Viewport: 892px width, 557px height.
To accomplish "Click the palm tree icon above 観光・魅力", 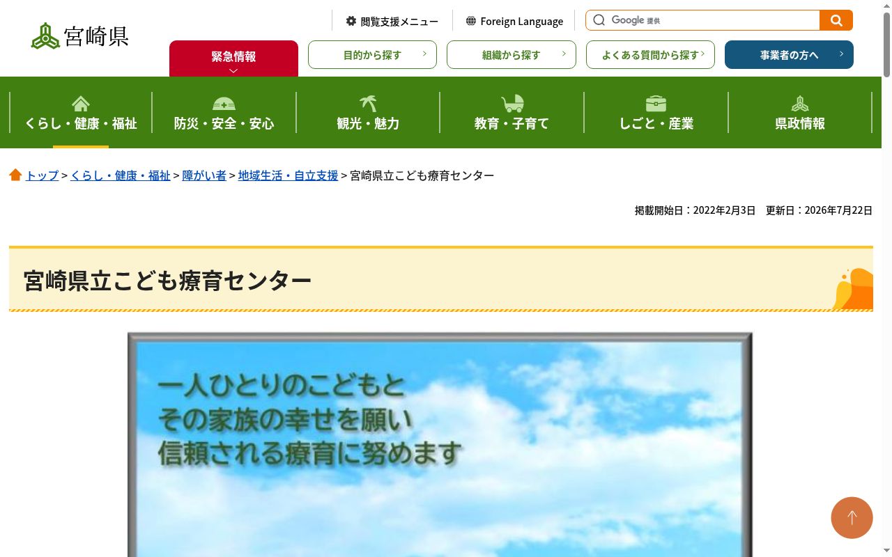I will 368,104.
